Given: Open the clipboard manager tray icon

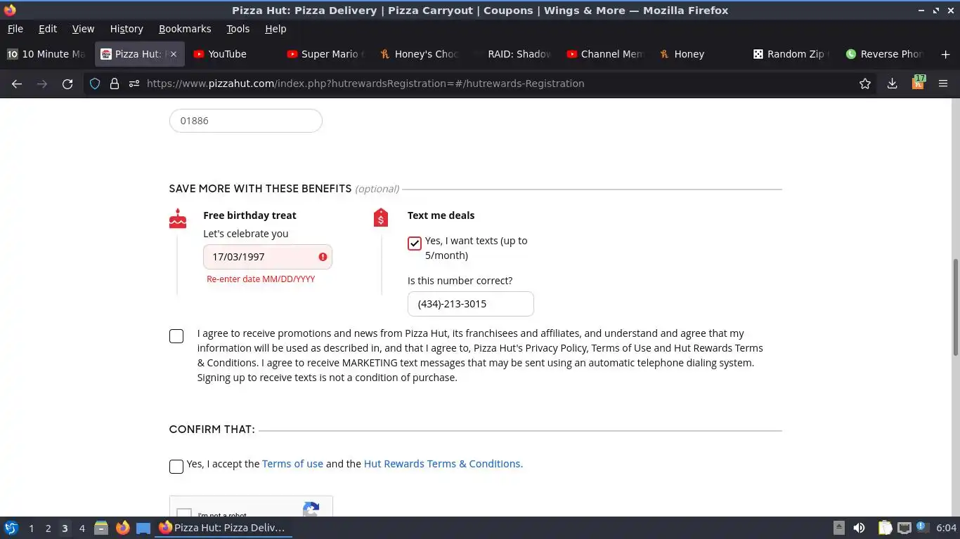Looking at the screenshot, I should pyautogui.click(x=886, y=528).
